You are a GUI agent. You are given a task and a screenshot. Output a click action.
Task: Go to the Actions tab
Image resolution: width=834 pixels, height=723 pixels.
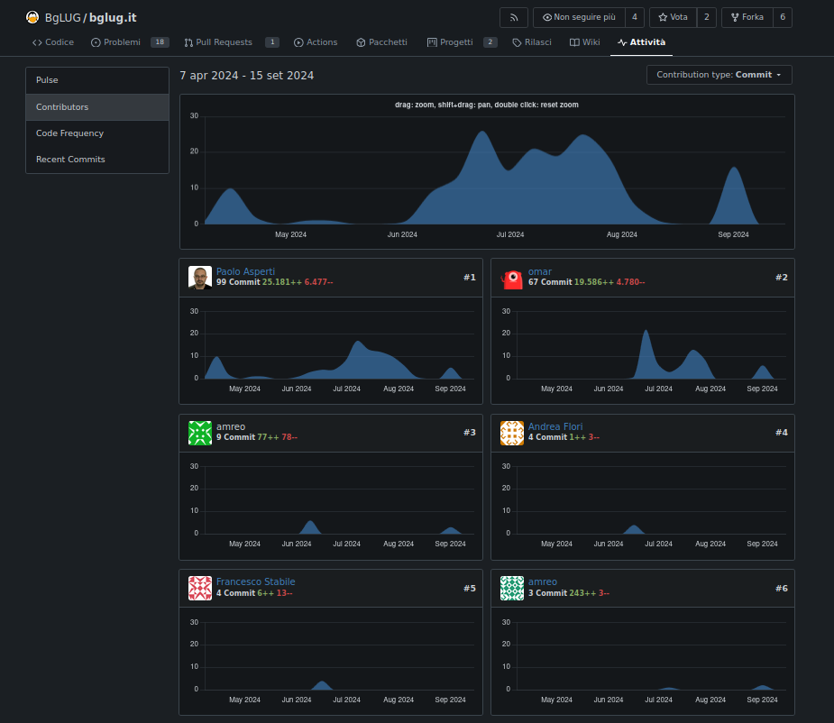click(x=316, y=42)
